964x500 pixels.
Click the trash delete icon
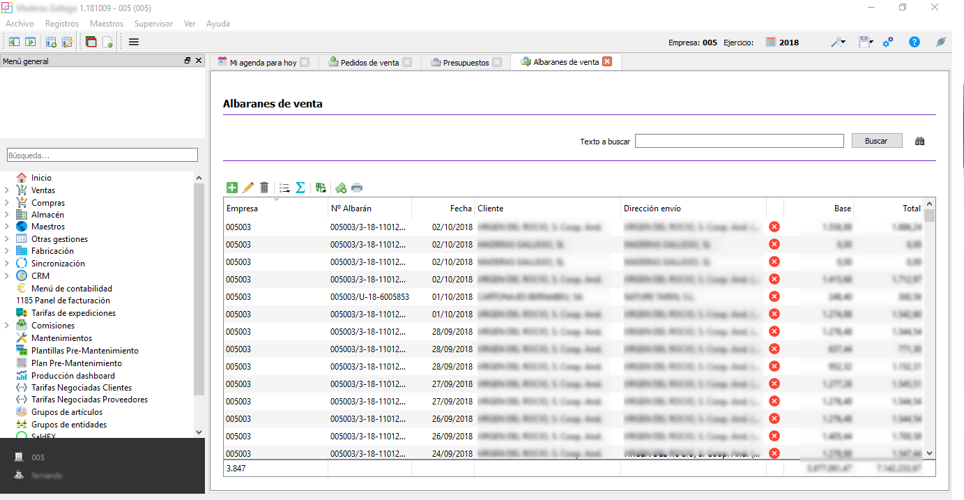[x=264, y=188]
